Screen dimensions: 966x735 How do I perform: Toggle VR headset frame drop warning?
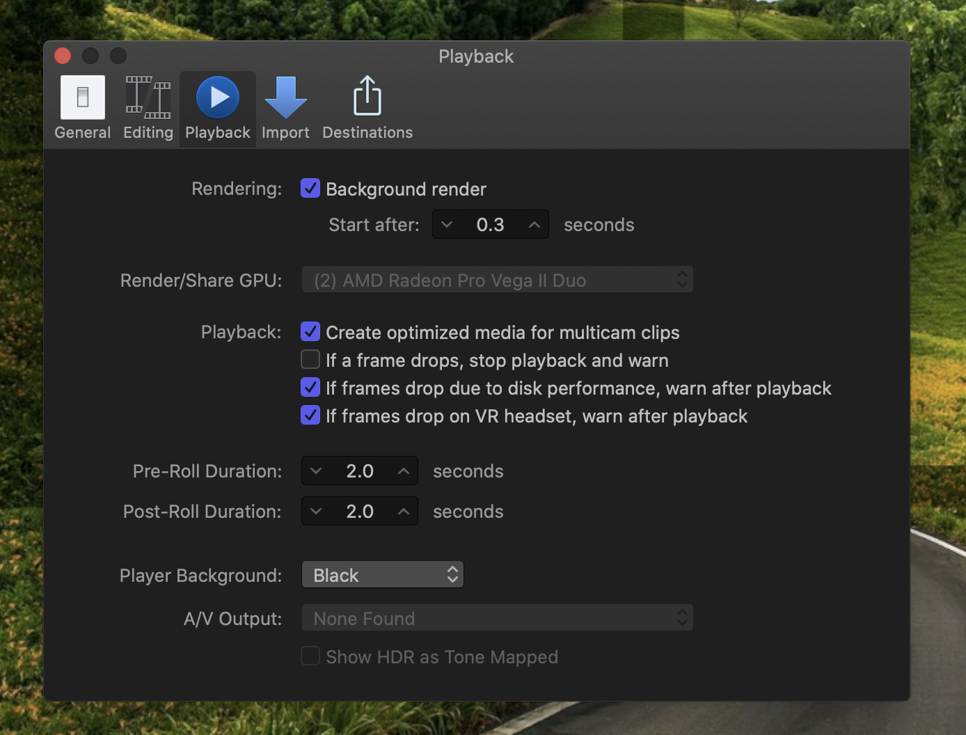click(310, 416)
